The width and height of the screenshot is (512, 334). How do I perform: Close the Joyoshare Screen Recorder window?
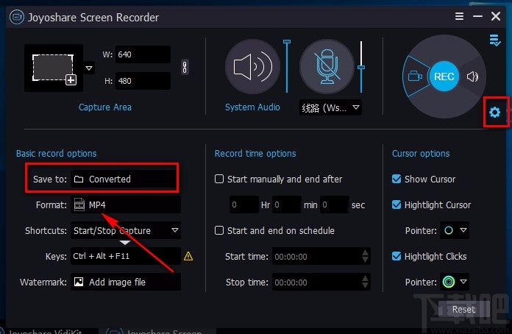tap(496, 16)
